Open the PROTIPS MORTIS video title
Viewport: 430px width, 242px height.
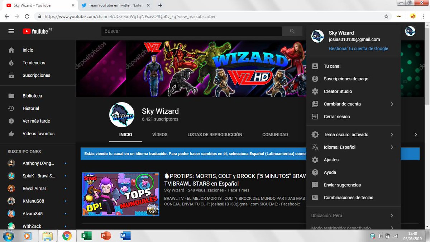[x=236, y=180]
